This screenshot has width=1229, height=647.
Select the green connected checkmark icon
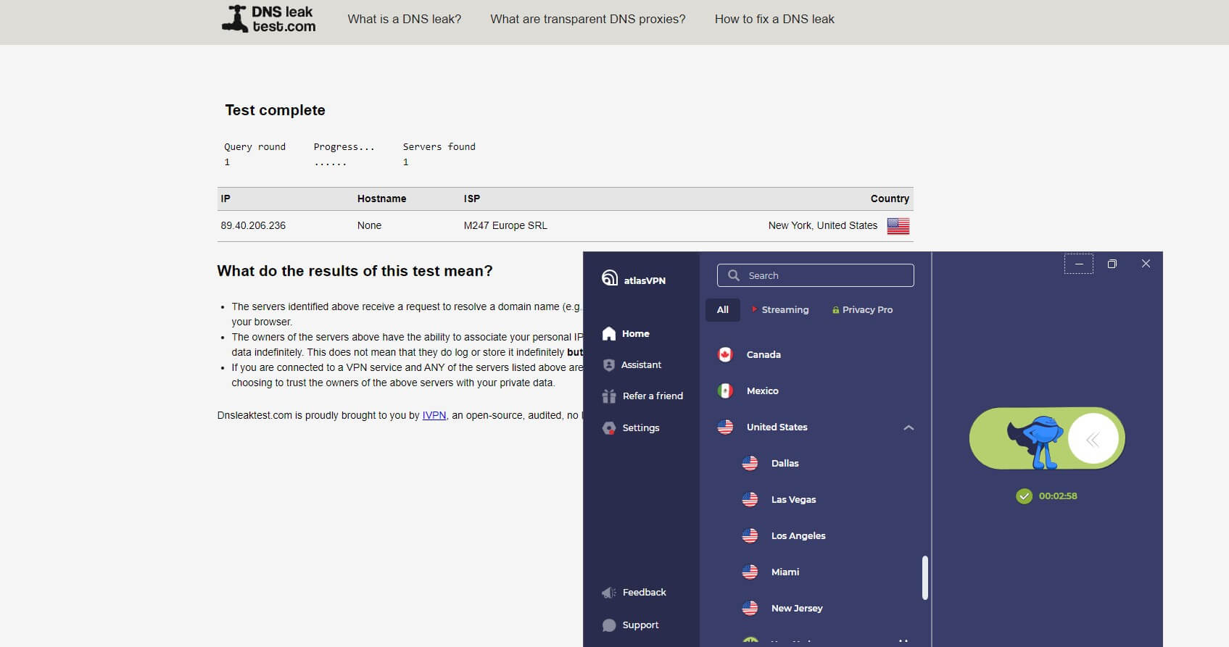coord(1024,496)
